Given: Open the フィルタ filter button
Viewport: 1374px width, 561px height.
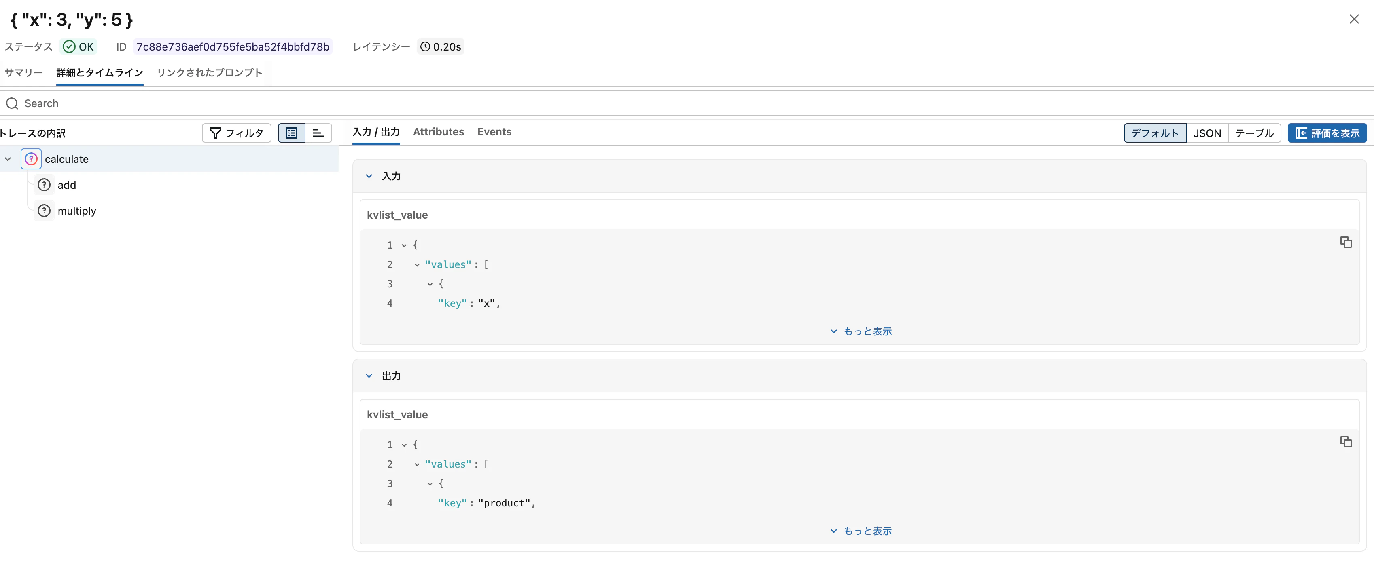Looking at the screenshot, I should coord(236,133).
